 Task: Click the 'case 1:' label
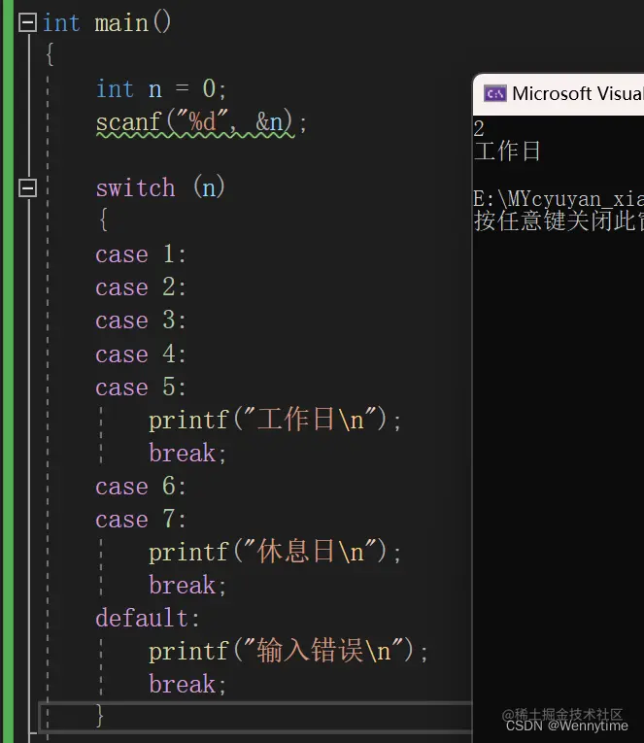(141, 254)
